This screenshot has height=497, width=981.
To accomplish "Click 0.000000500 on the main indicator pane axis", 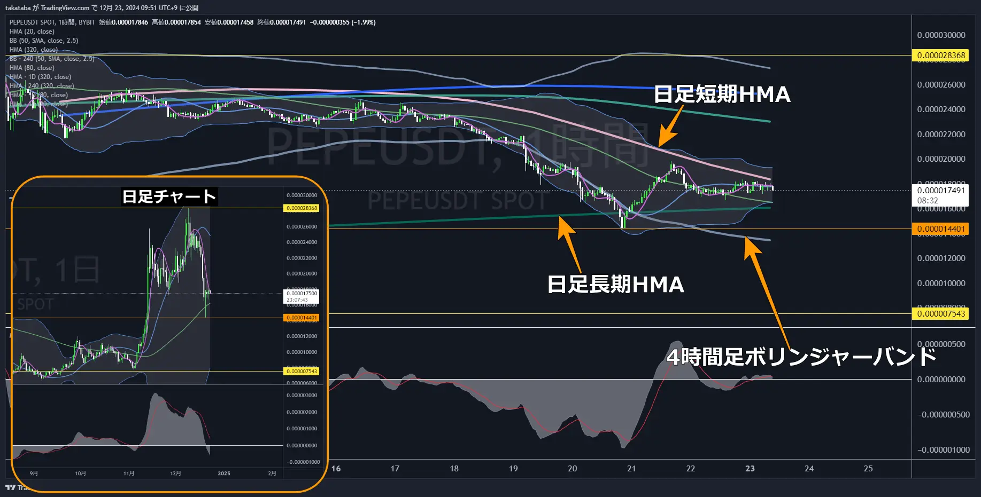I will click(941, 344).
